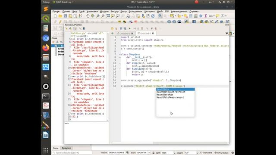Close the Untitled-1 editor tab
276x155 pixels.
tap(153, 34)
